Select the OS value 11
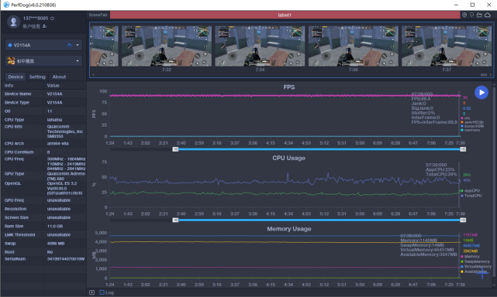This screenshot has height=297, width=497. click(x=50, y=111)
